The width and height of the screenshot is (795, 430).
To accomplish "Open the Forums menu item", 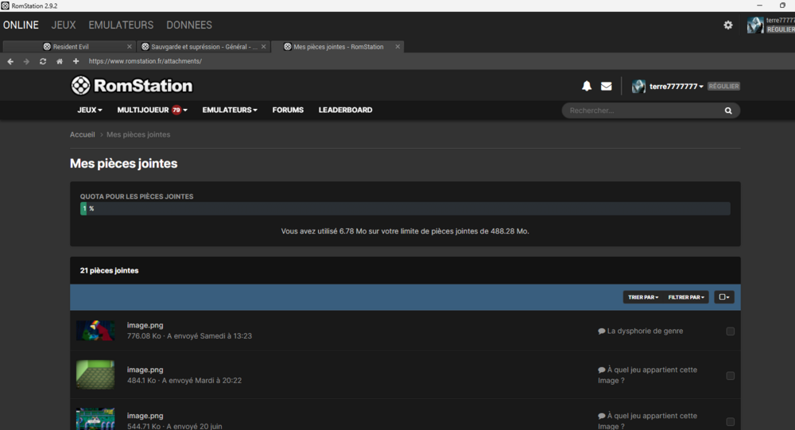I will click(288, 110).
